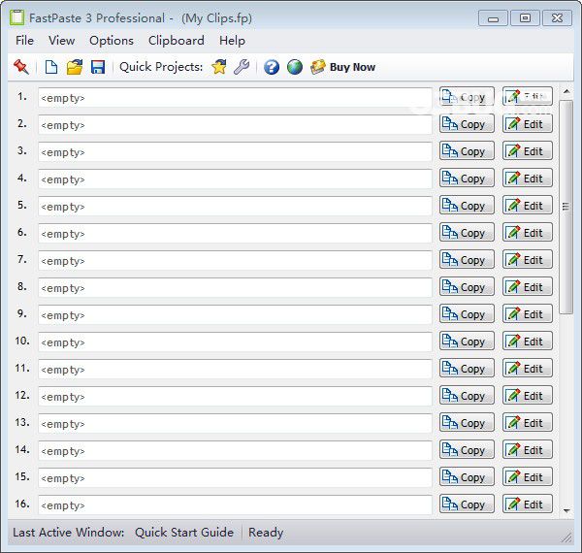This screenshot has height=553, width=582.
Task: Copy clip number 7
Action: pyautogui.click(x=467, y=259)
